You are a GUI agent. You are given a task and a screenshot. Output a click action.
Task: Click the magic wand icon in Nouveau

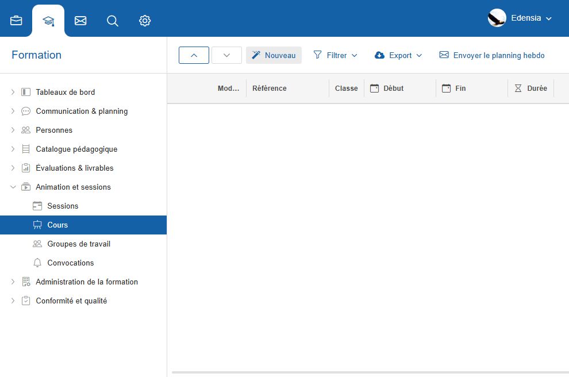coord(256,55)
